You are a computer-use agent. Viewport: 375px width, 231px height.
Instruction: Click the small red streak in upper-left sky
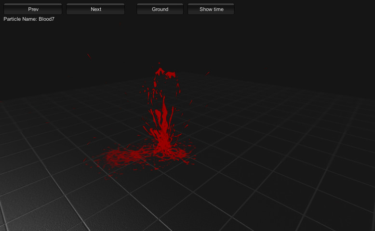pyautogui.click(x=89, y=56)
